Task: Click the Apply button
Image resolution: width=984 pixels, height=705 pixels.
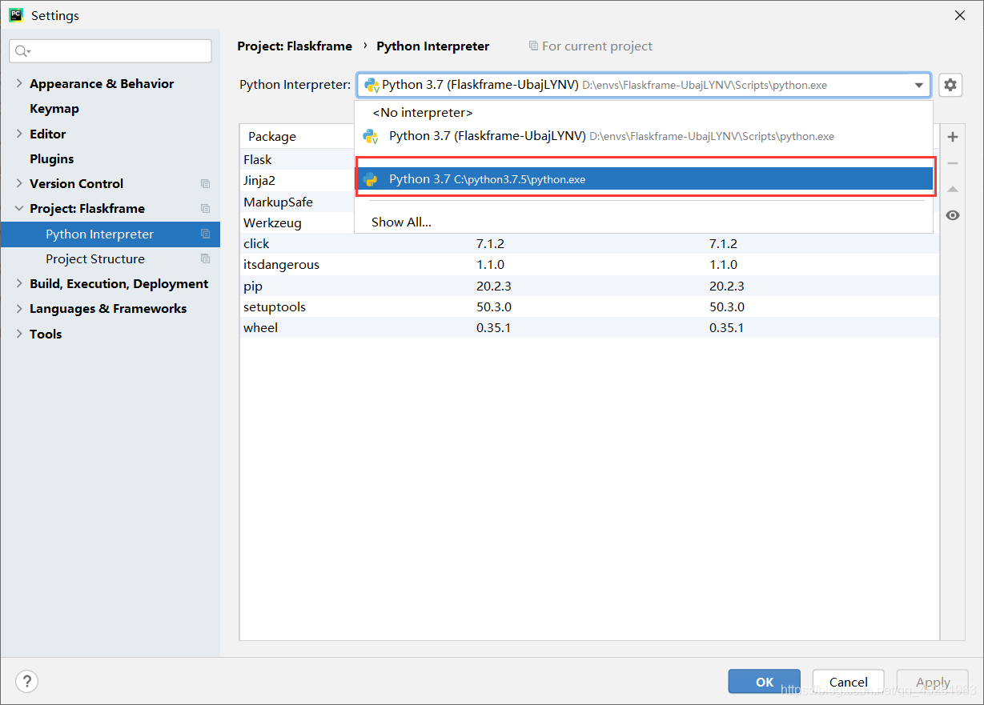Action: (x=933, y=682)
